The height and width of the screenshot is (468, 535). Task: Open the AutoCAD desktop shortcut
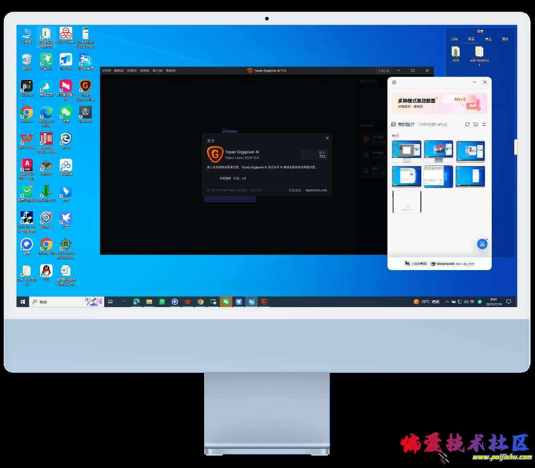click(x=27, y=167)
